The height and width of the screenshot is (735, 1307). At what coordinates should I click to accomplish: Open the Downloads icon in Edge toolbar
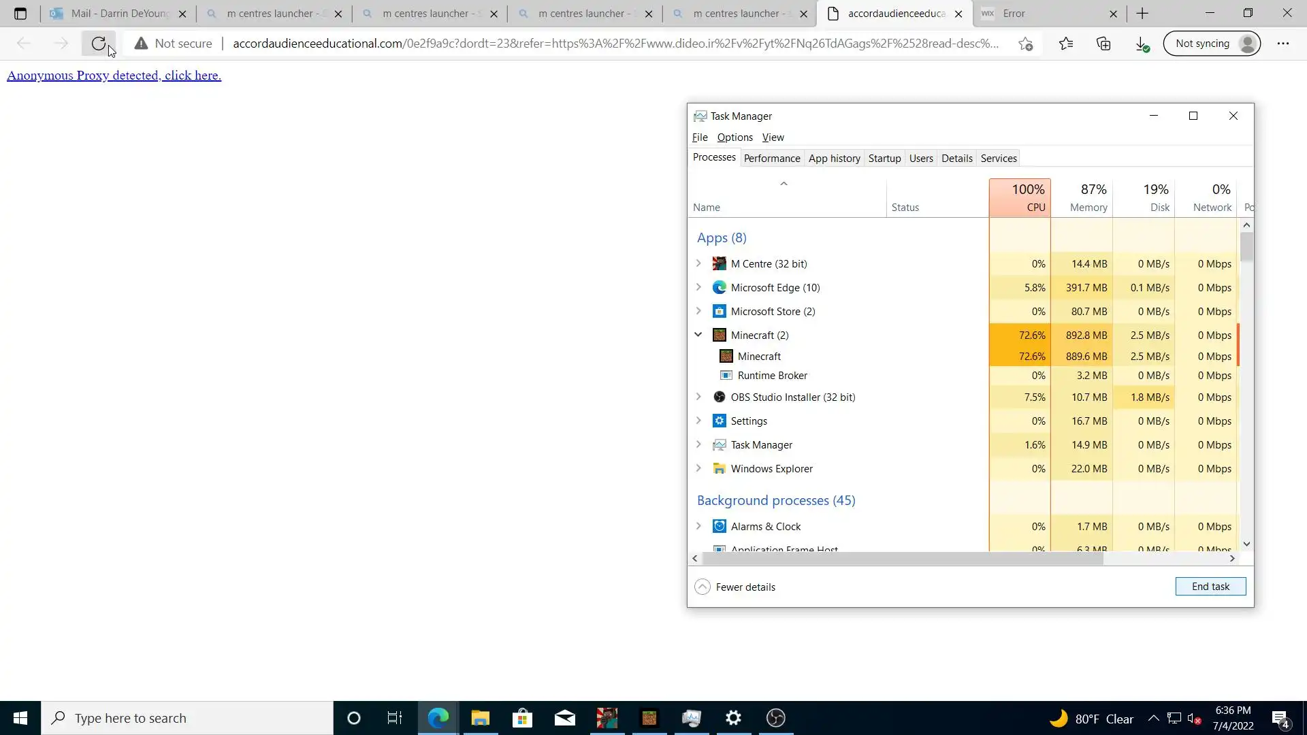click(1142, 44)
